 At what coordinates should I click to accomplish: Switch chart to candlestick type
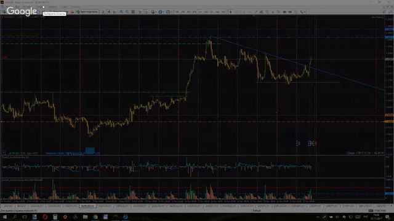(x=109, y=12)
